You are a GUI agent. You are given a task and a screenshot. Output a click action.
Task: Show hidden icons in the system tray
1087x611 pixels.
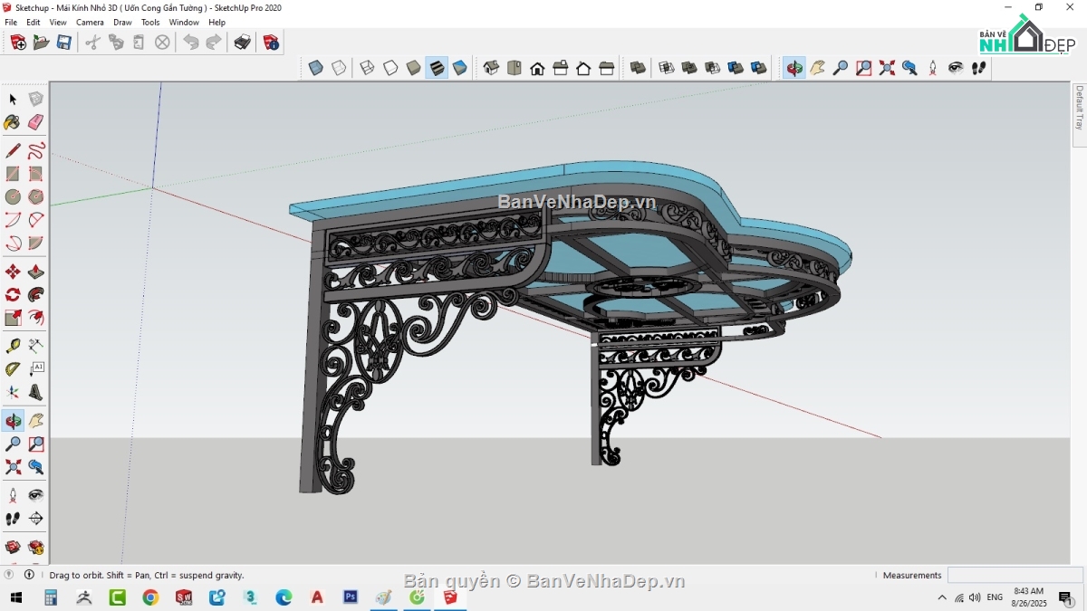coord(942,597)
